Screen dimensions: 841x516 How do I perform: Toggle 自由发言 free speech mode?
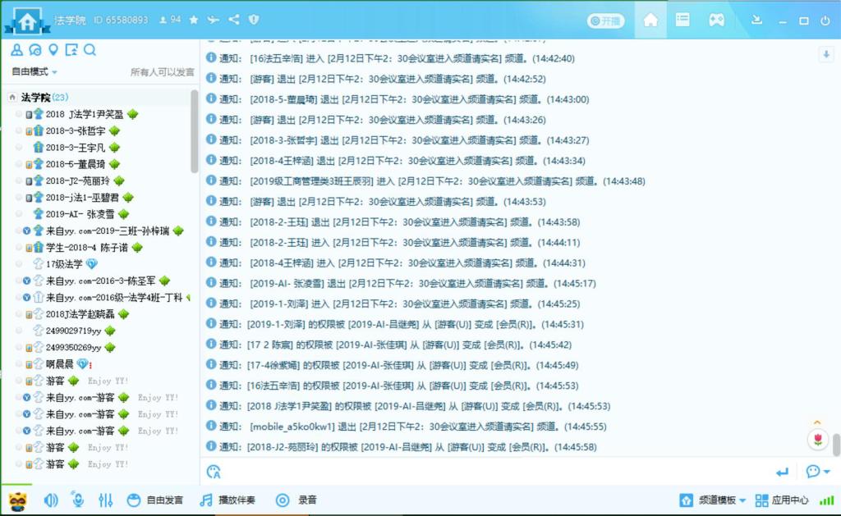[x=154, y=500]
